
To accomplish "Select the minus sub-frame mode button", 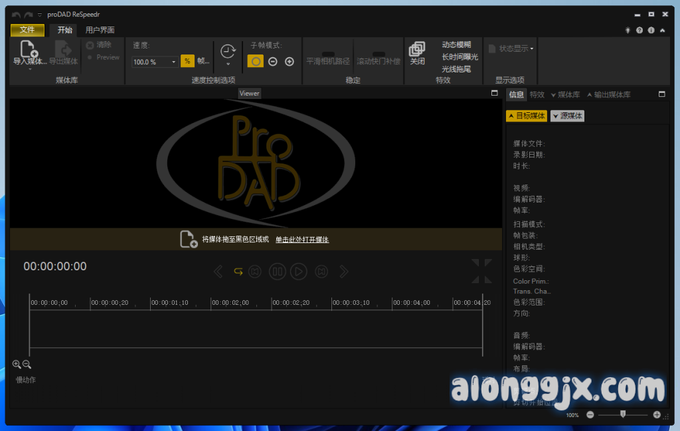I will (x=272, y=61).
